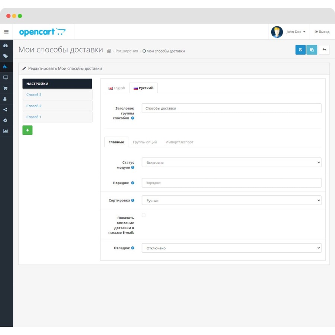The height and width of the screenshot is (335, 335).
Task: Click the yellow minimize window button
Action: 14,16
